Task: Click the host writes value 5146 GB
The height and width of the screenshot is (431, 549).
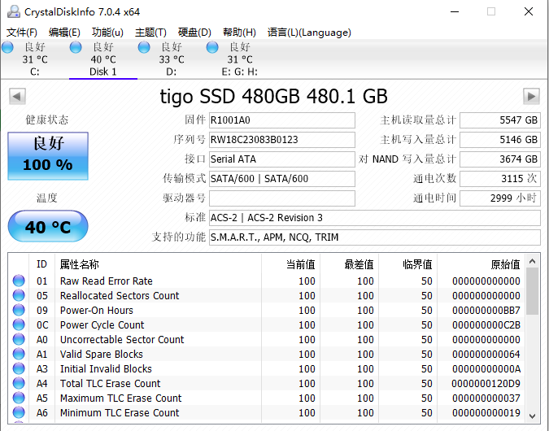Action: (500, 140)
